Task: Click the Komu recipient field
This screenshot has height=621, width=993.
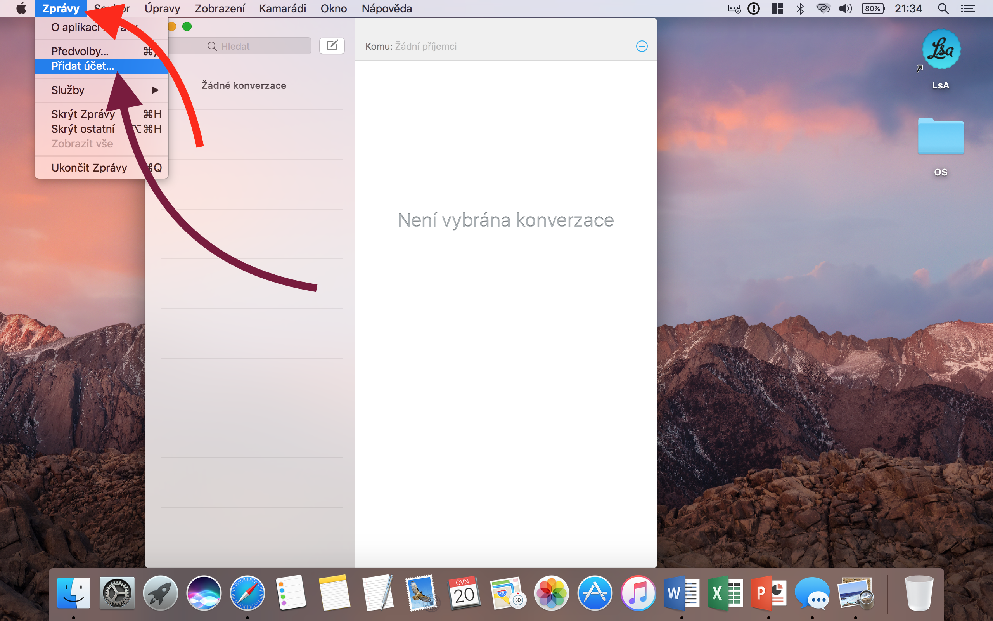Action: coord(492,46)
